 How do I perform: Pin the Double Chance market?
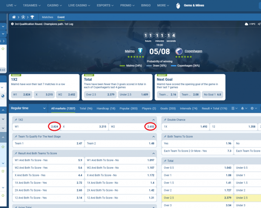point(165,120)
